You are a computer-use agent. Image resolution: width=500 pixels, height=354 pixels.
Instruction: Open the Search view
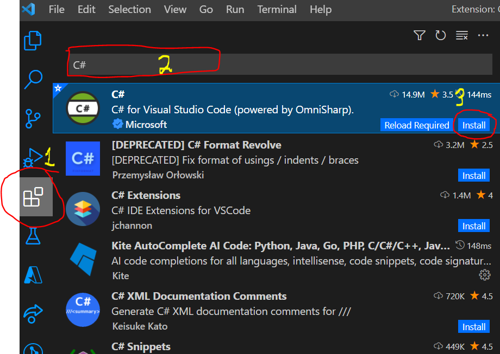coord(33,80)
